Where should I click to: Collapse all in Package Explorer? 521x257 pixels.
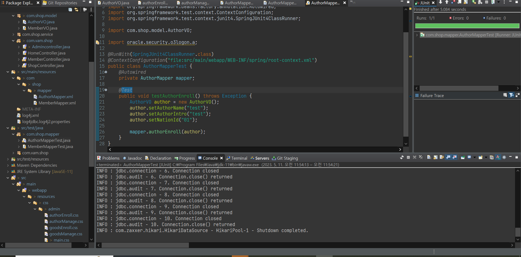click(x=70, y=9)
